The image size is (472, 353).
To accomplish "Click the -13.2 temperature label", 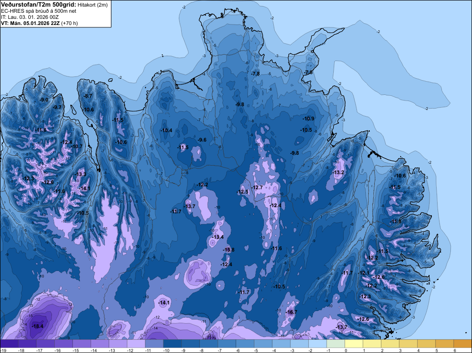I will pos(338,172).
